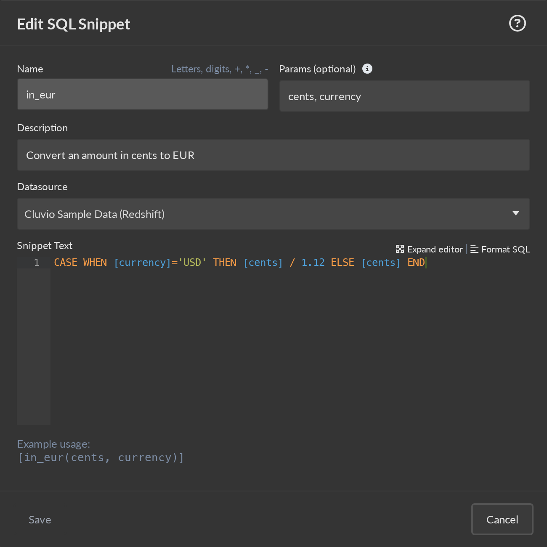Click the 1.12 value in the snippet

(313, 263)
